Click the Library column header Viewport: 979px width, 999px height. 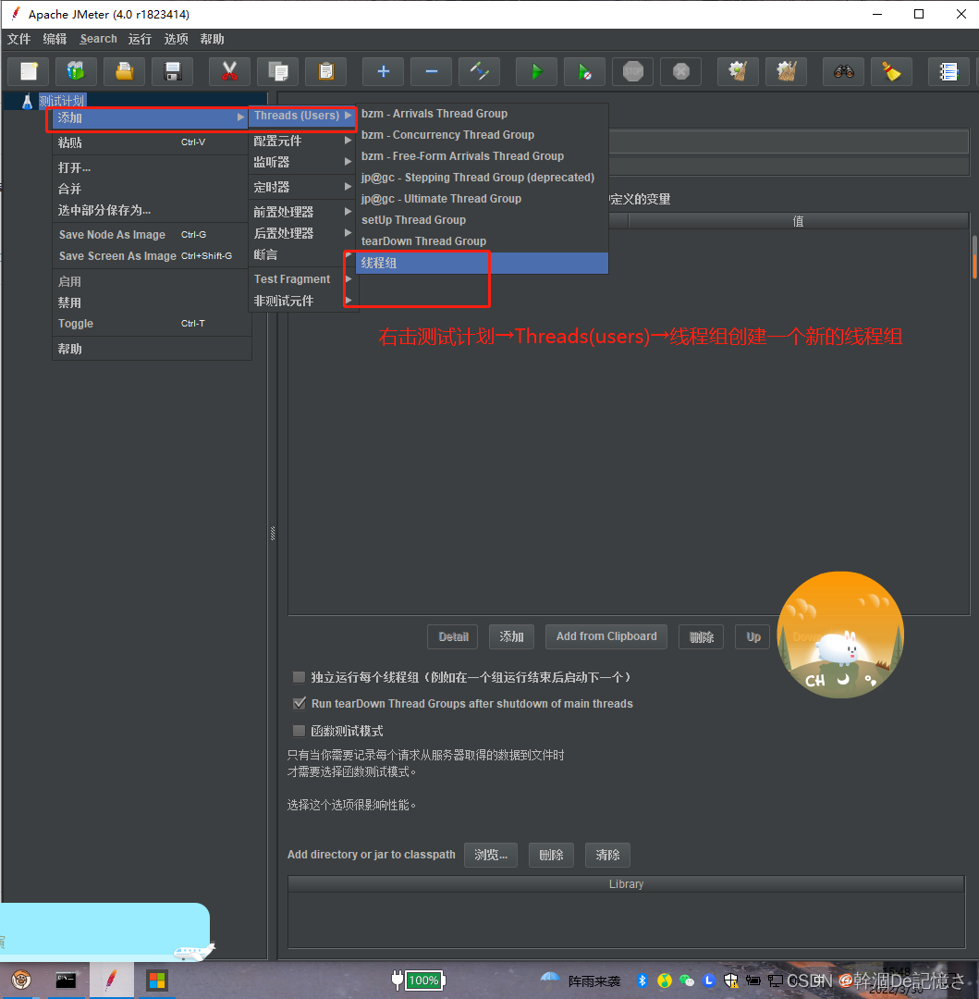point(627,884)
